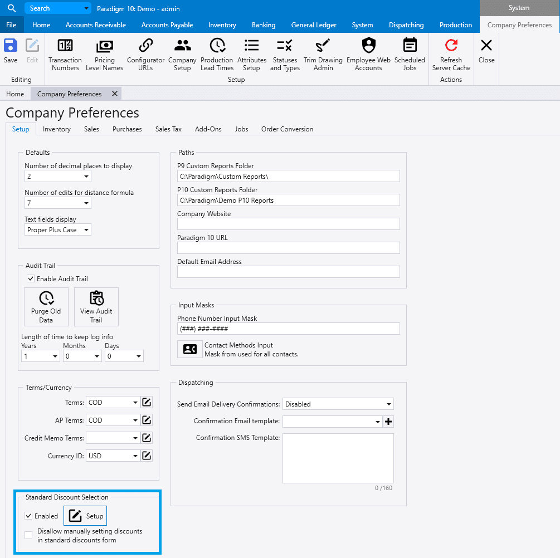Switch to Accounts Receivable ribbon tab
The width and height of the screenshot is (560, 558).
96,25
